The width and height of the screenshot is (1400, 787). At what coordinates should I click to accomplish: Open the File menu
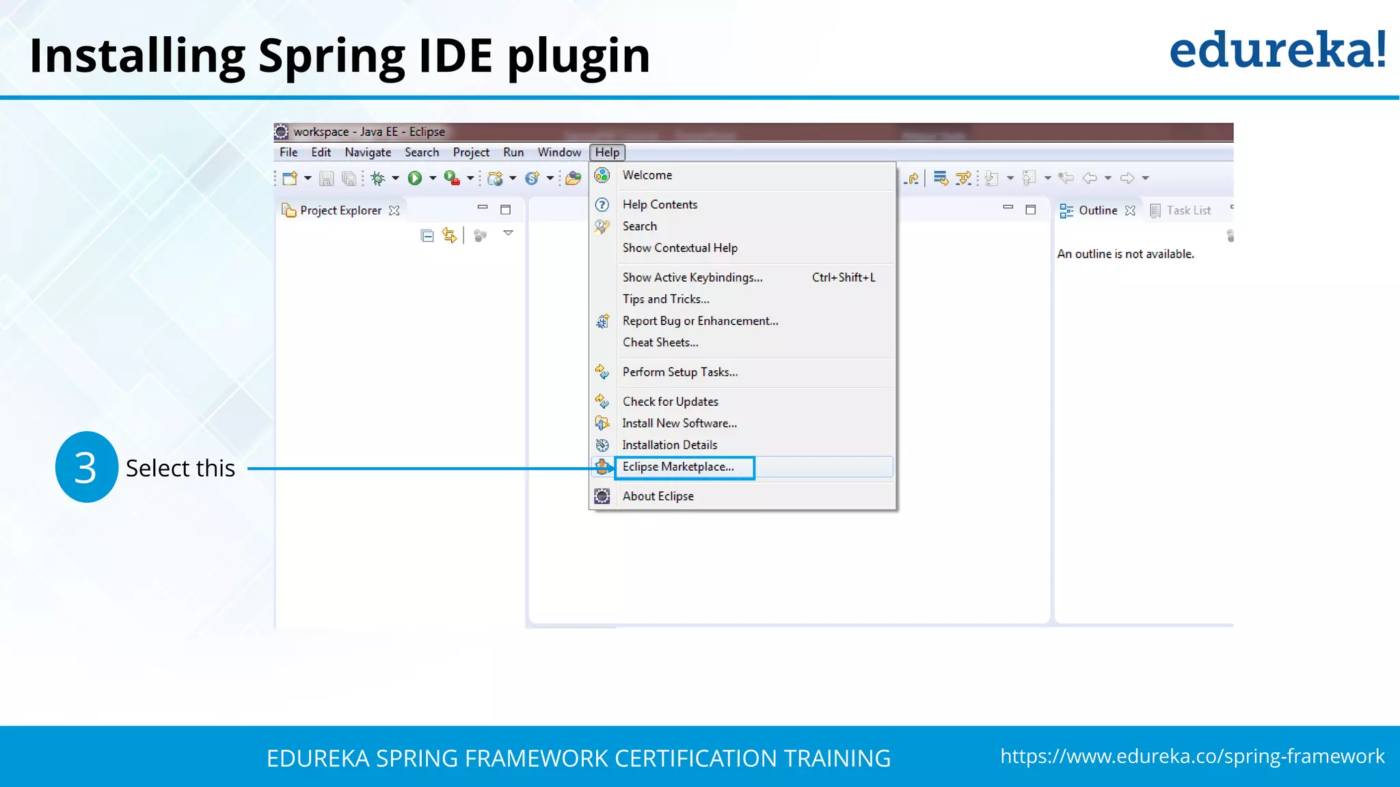pyautogui.click(x=288, y=152)
